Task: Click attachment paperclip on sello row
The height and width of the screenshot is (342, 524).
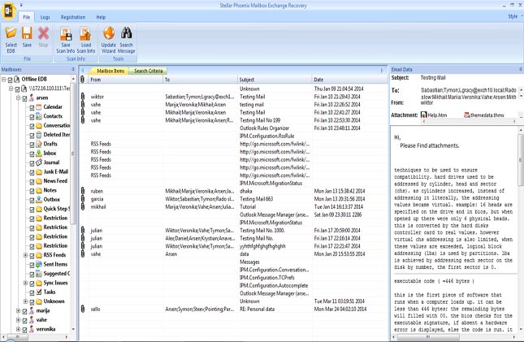Action: [83, 310]
